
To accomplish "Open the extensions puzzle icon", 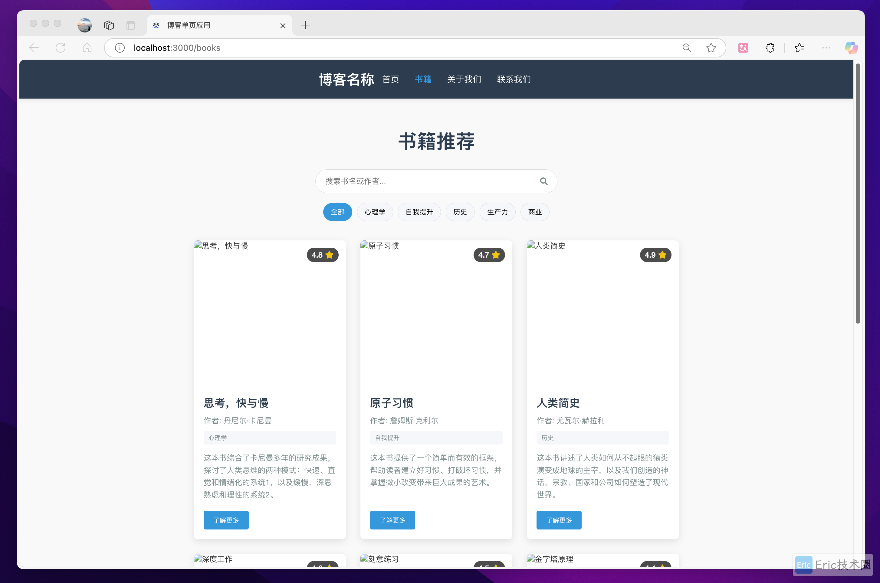I will 770,47.
